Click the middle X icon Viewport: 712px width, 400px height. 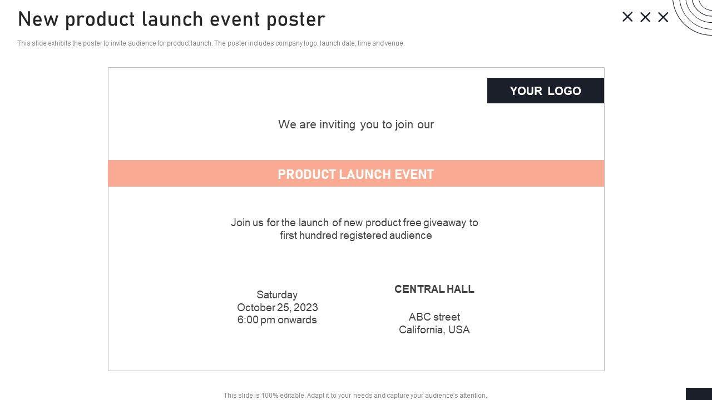coord(645,17)
